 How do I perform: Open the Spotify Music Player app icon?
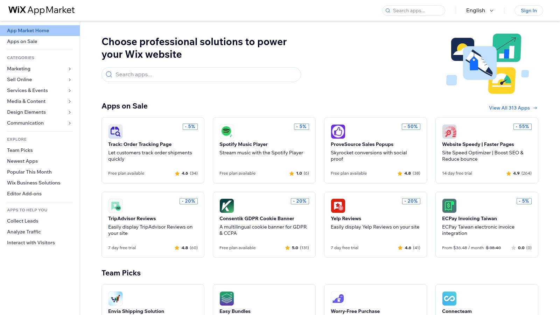(227, 131)
